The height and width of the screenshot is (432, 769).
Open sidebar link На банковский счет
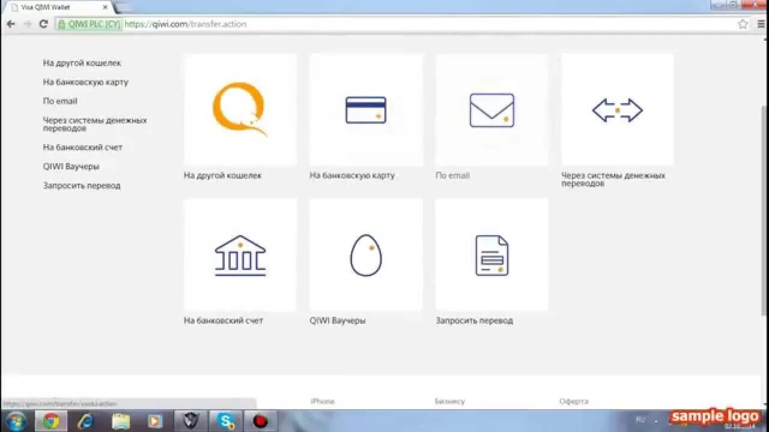click(x=82, y=147)
